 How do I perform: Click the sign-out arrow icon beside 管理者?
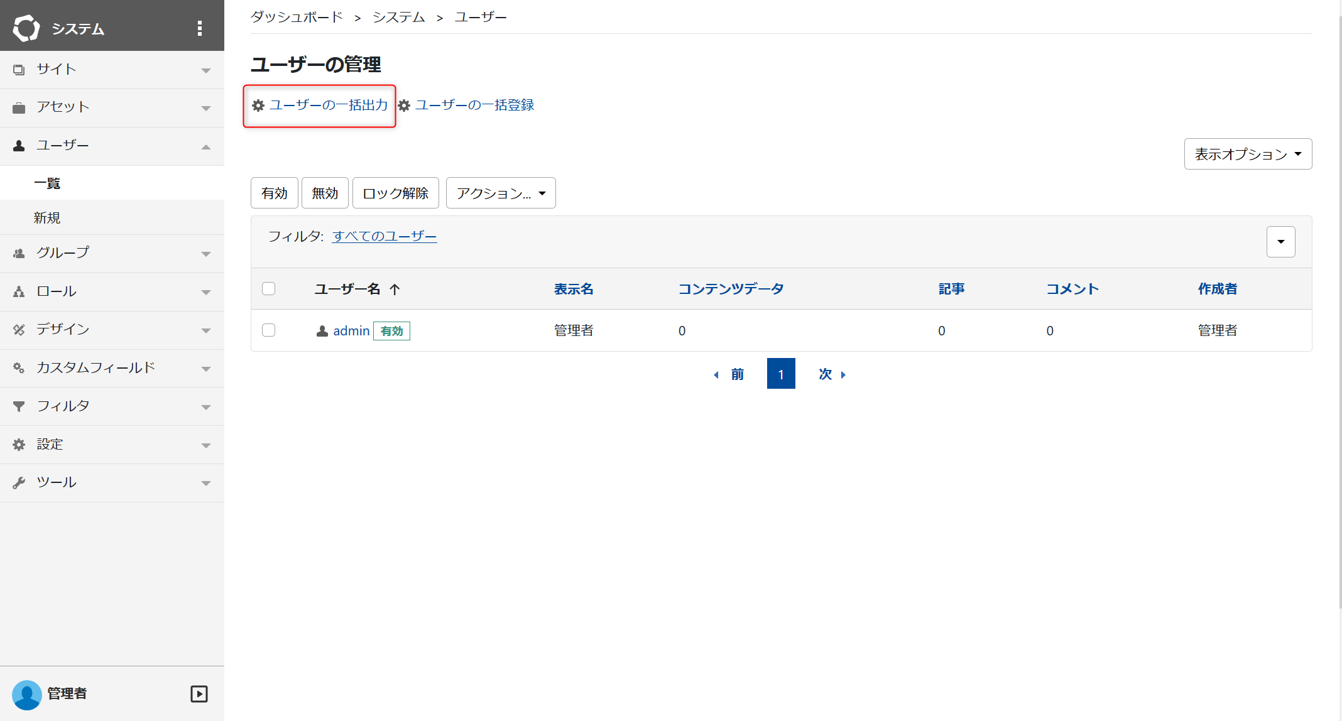pyautogui.click(x=199, y=694)
